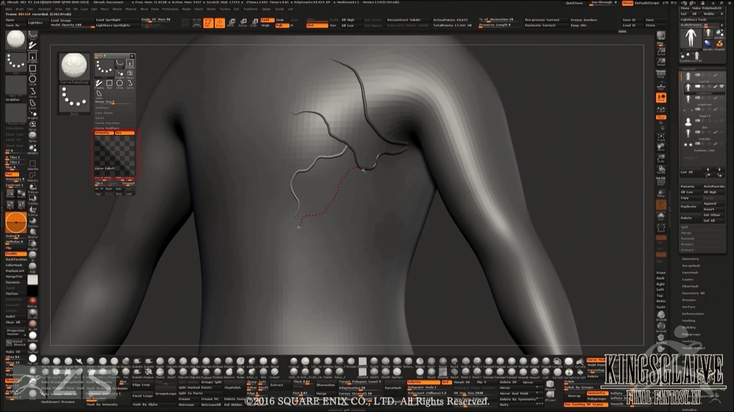Choose the Lasso stroke in the stroke popup

point(99,95)
